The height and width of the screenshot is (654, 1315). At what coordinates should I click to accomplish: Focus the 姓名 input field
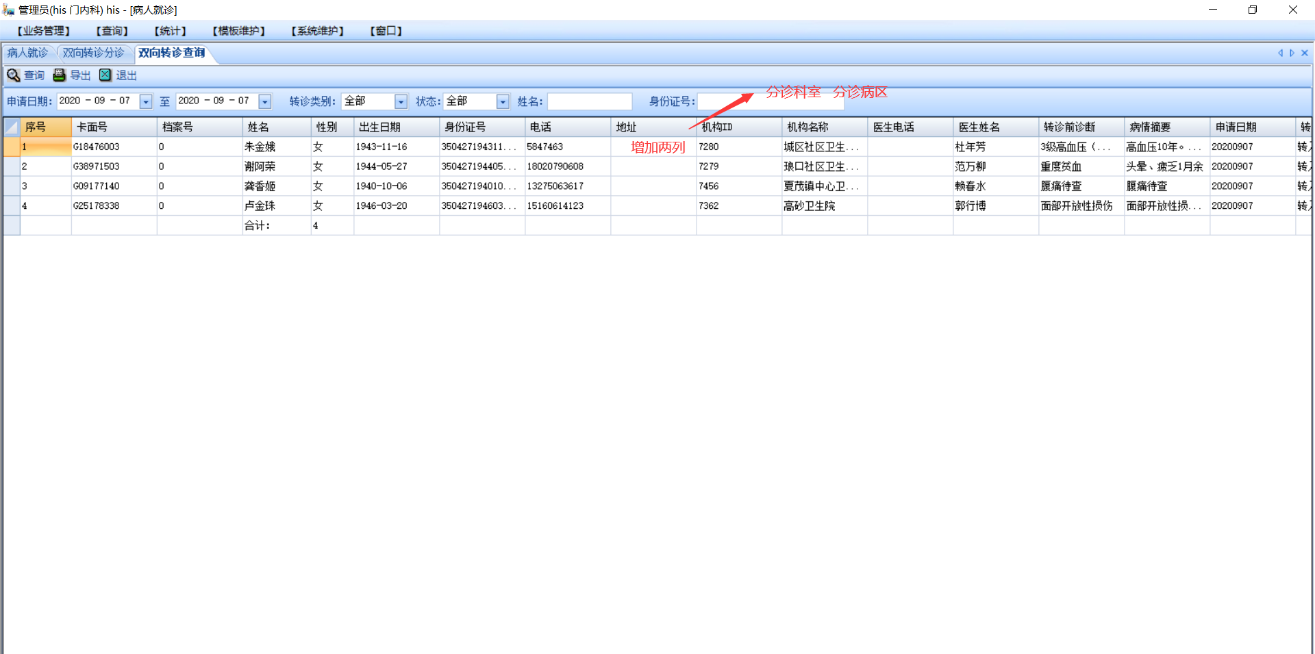click(590, 101)
